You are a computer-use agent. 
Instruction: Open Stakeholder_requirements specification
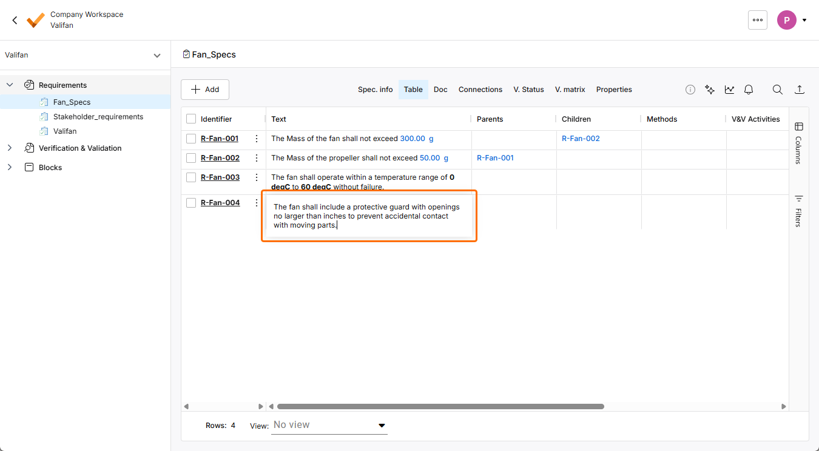point(98,117)
